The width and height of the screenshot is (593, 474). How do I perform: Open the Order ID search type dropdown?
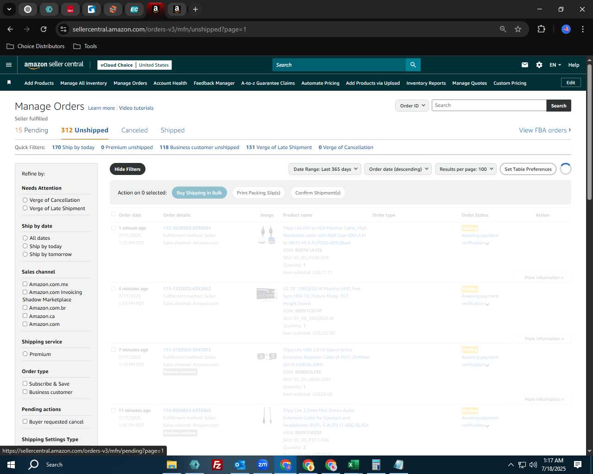412,106
